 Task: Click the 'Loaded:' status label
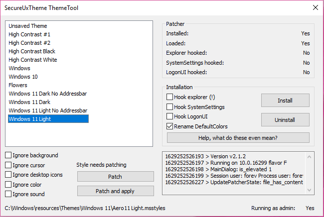[176, 43]
